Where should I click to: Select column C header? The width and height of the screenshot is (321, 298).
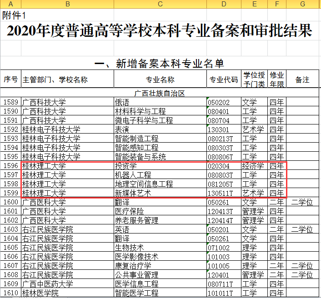click(x=160, y=4)
